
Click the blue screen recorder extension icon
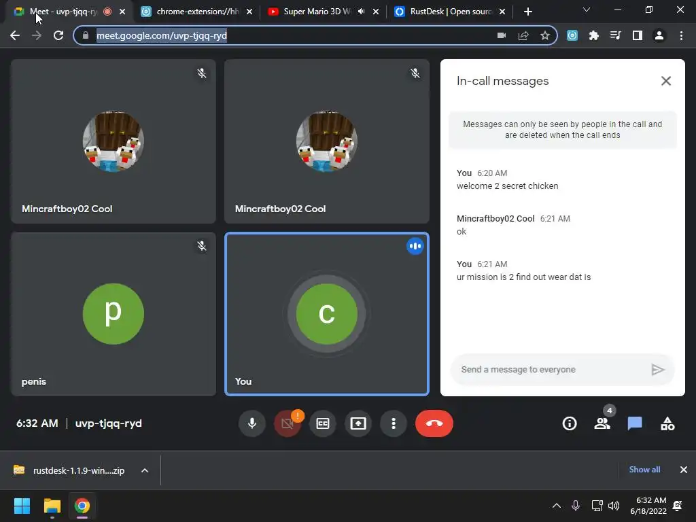[x=572, y=35]
